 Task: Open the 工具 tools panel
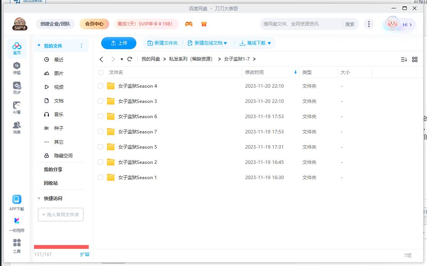pyautogui.click(x=16, y=246)
